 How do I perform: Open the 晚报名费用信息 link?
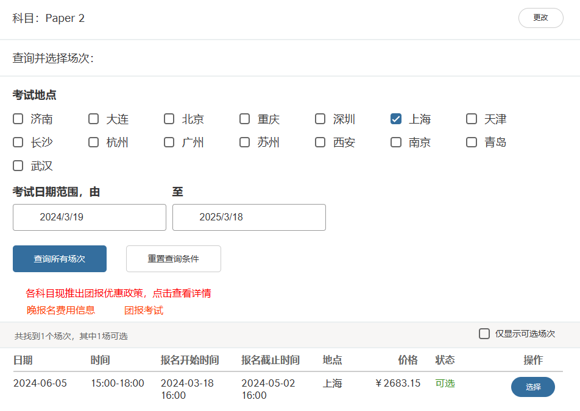[61, 310]
